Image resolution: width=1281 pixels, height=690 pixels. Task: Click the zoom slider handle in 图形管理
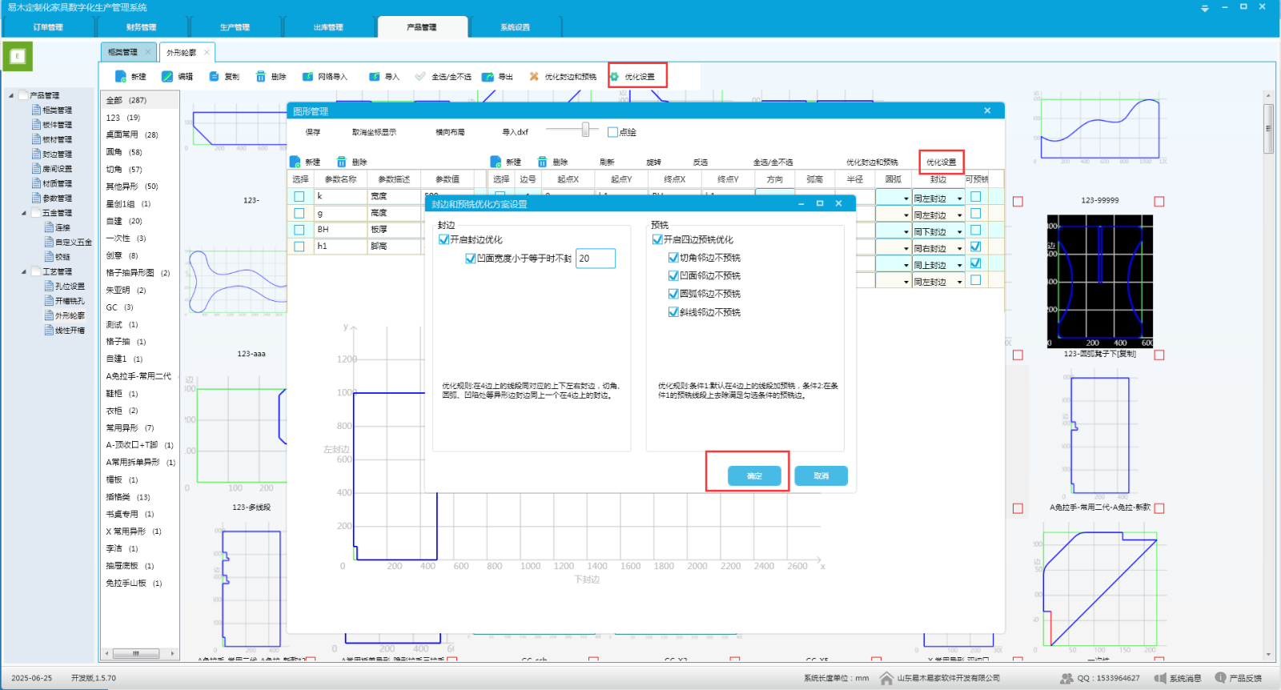[586, 130]
